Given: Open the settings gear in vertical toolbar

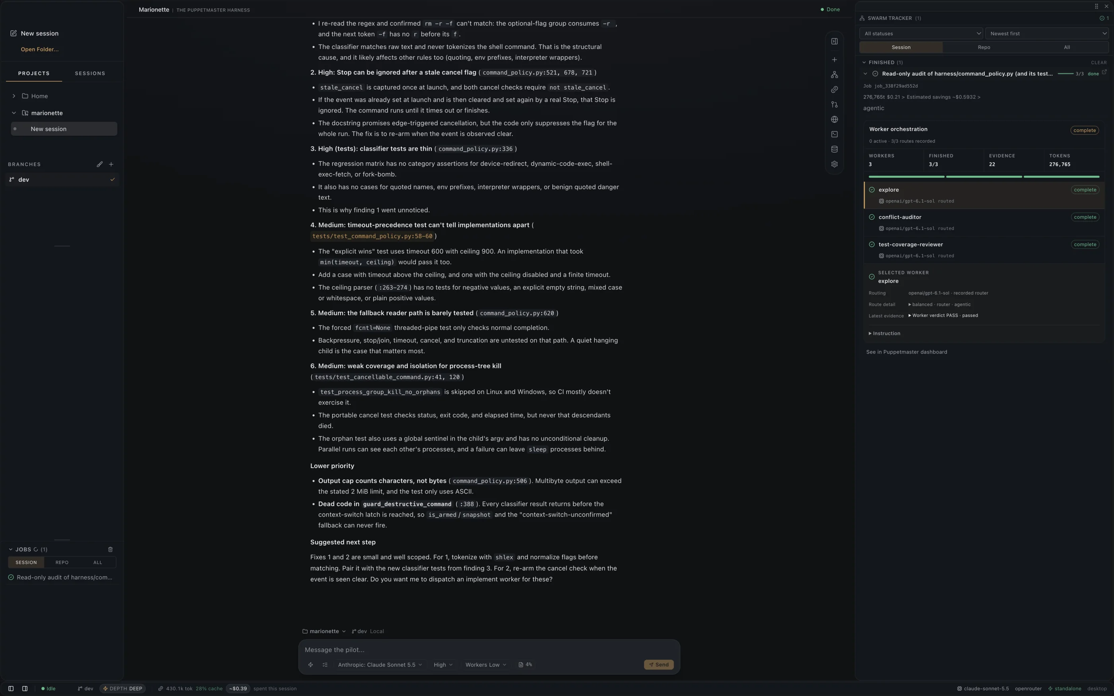Looking at the screenshot, I should [x=834, y=164].
